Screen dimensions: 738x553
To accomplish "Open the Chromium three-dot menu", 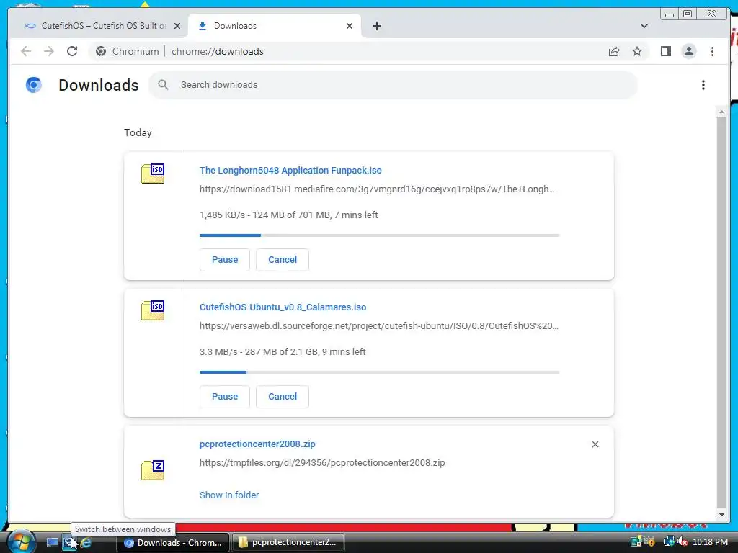I will pyautogui.click(x=712, y=51).
